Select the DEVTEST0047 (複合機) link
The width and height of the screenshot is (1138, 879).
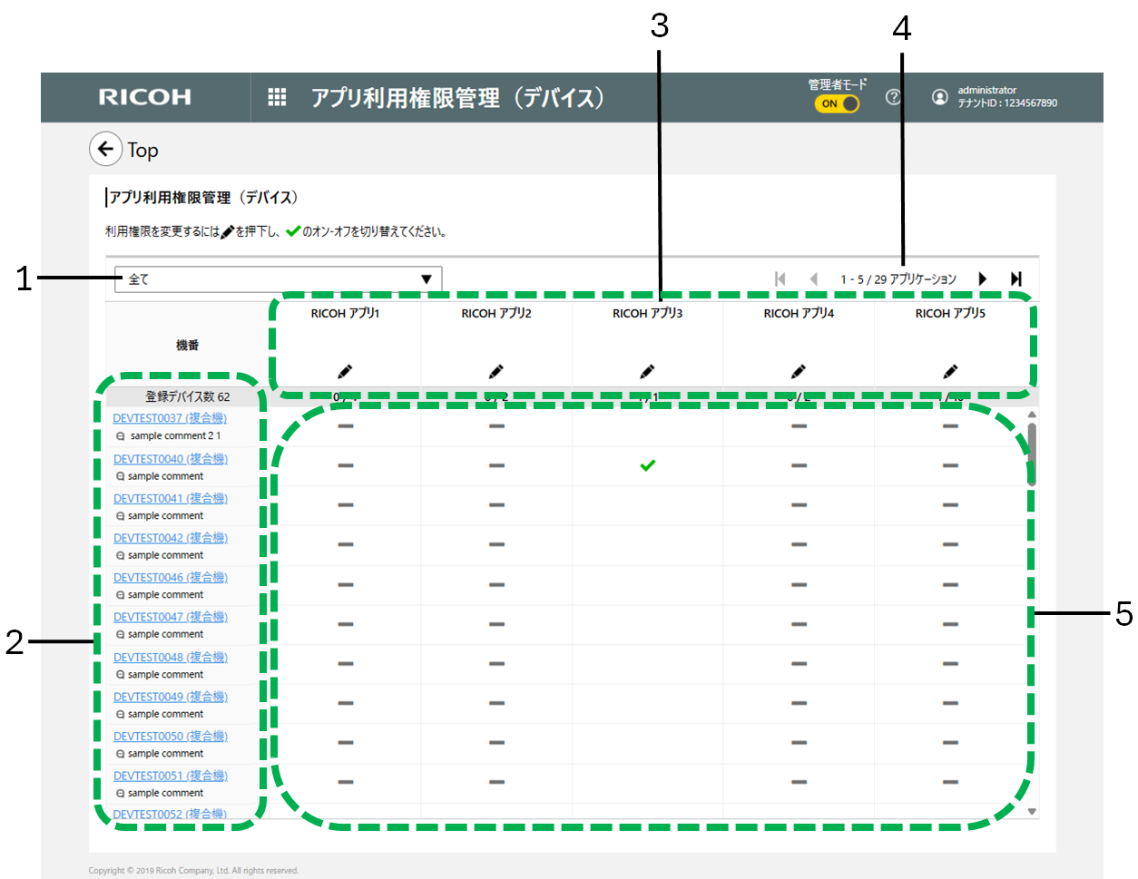pyautogui.click(x=170, y=617)
